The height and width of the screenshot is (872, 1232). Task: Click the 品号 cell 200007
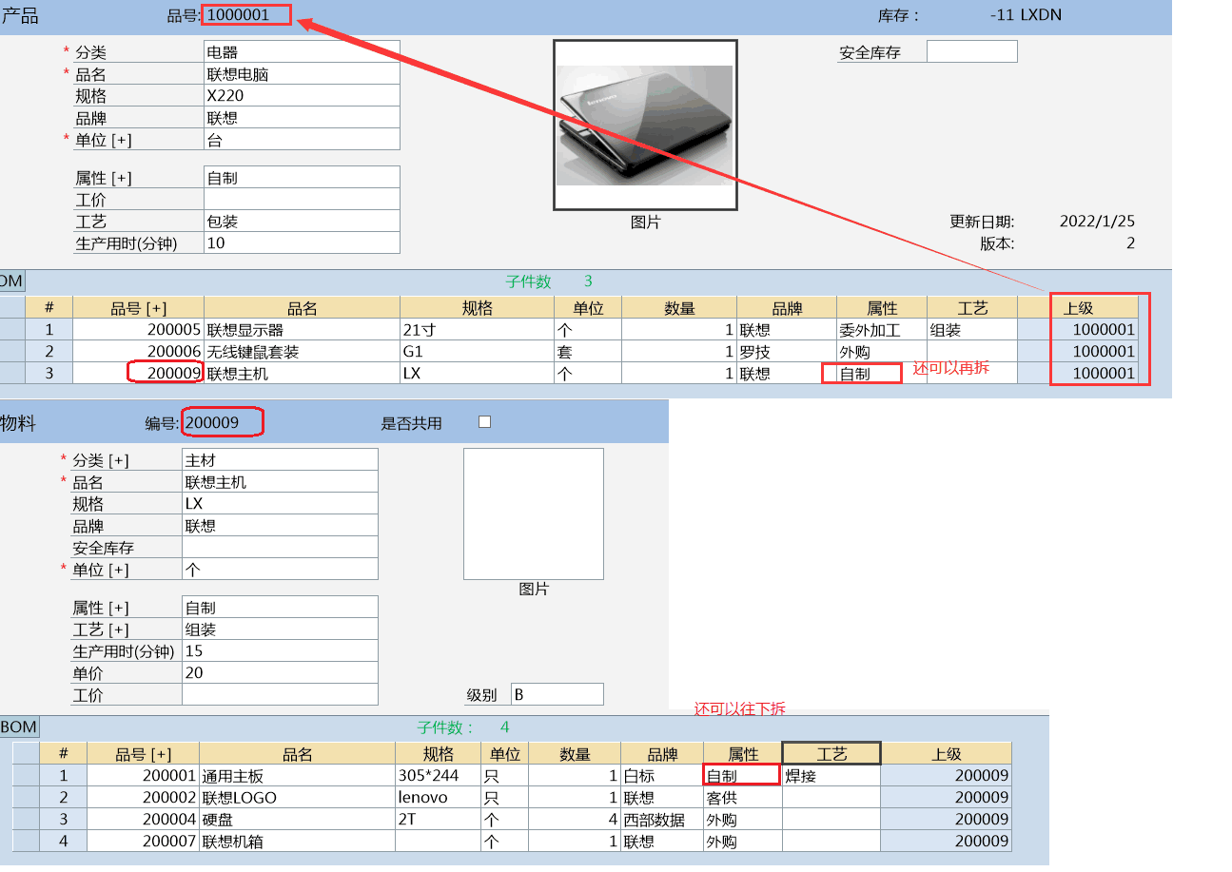pyautogui.click(x=143, y=842)
